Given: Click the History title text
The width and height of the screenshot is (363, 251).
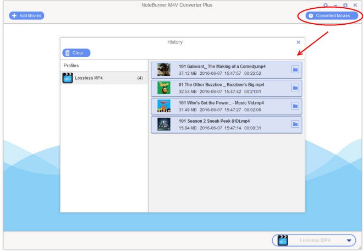Looking at the screenshot, I should pos(175,42).
